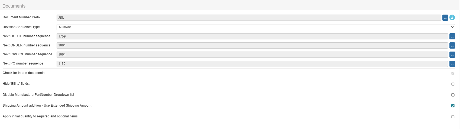Uncheck Use Extended Shipping Amount checkbox
The image size is (460, 129).
coord(453,106)
